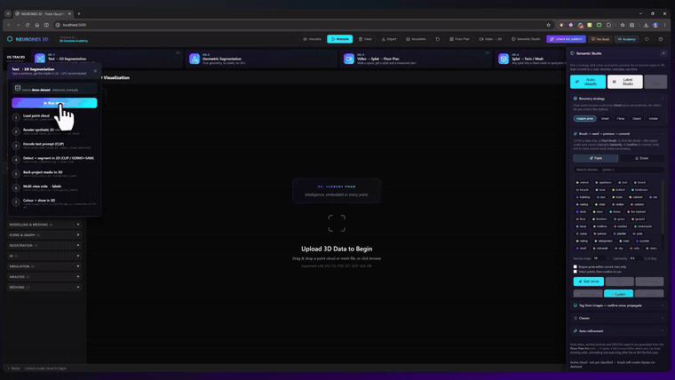Click the Auto classify button
Screen dimensions: 675x380
tap(588, 82)
